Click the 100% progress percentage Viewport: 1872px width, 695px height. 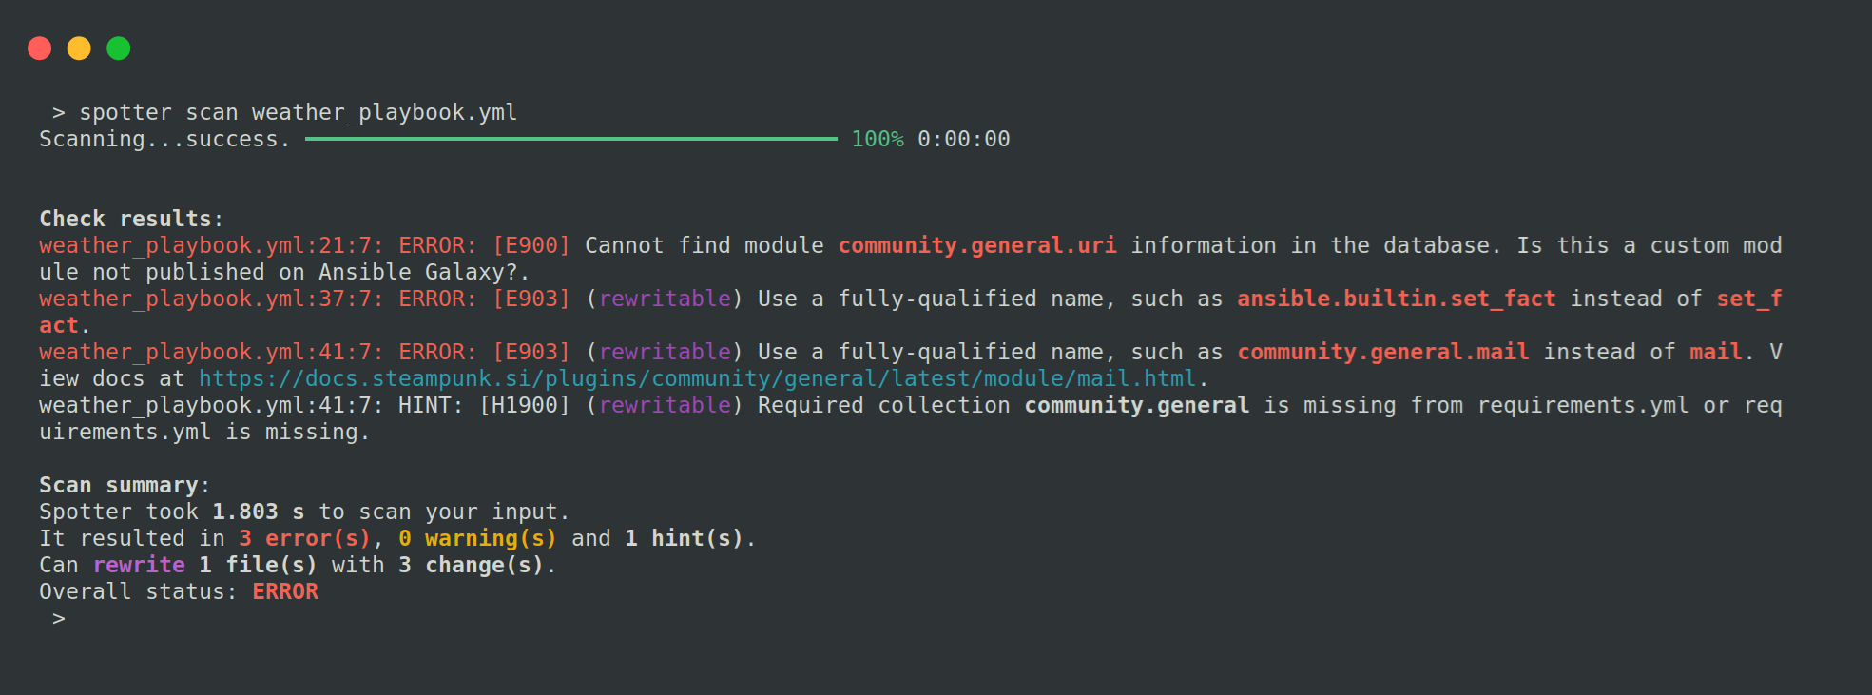[877, 140]
